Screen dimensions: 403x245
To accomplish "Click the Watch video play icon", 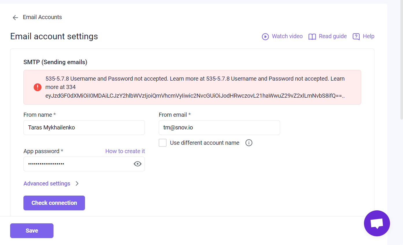I will pos(265,37).
